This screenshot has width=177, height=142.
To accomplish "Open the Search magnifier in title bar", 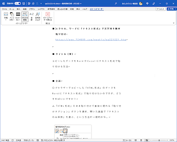I will (116, 4).
